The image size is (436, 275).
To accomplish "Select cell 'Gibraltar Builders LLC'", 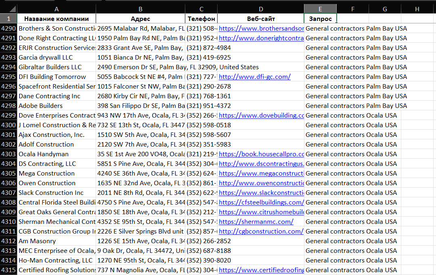I will (57, 67).
